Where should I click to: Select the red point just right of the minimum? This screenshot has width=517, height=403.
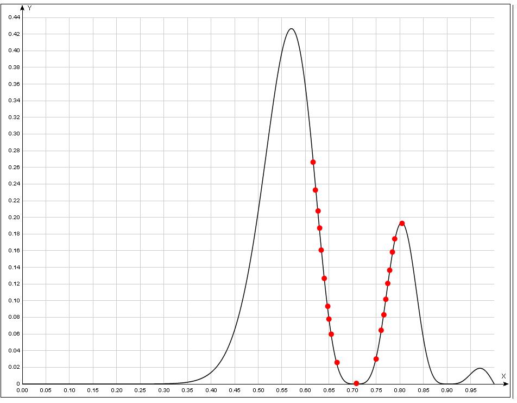[376, 359]
